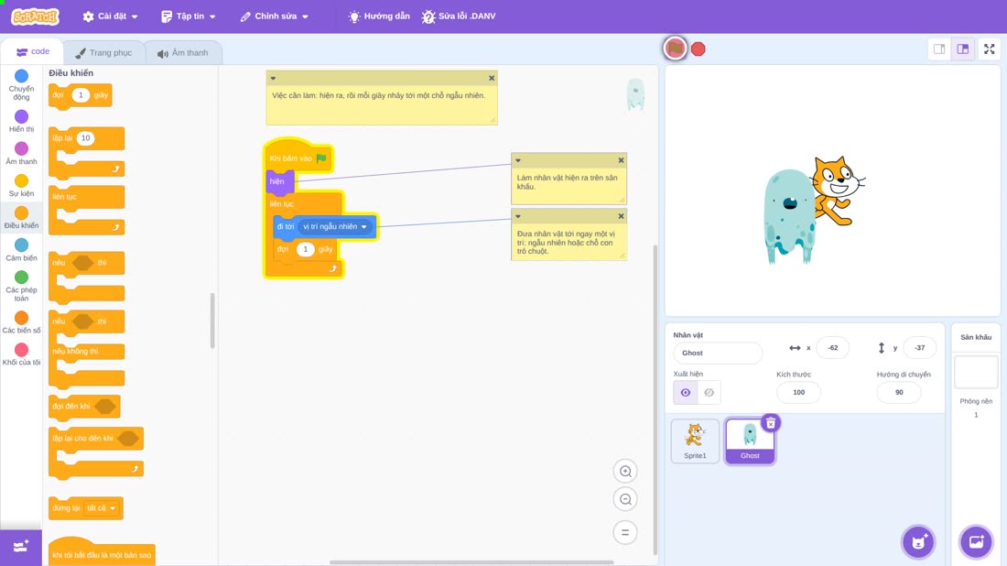Viewport: 1007px width, 566px height.
Task: Select the Các biến số block category
Action: [21, 322]
